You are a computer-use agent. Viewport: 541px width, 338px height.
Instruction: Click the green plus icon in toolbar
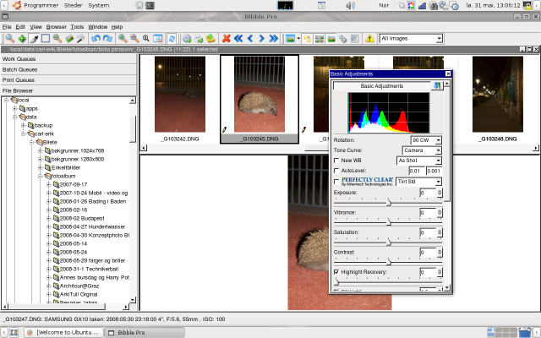tap(21, 39)
